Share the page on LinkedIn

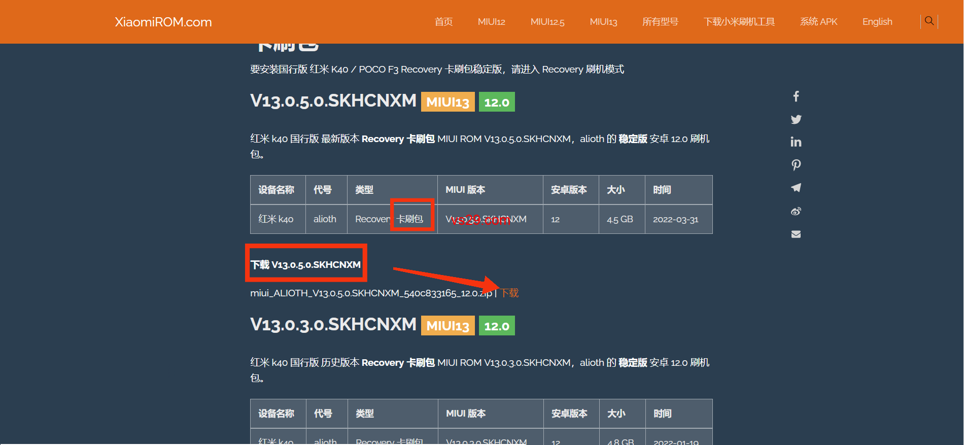click(x=796, y=142)
